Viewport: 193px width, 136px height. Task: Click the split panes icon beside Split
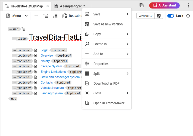(87, 74)
